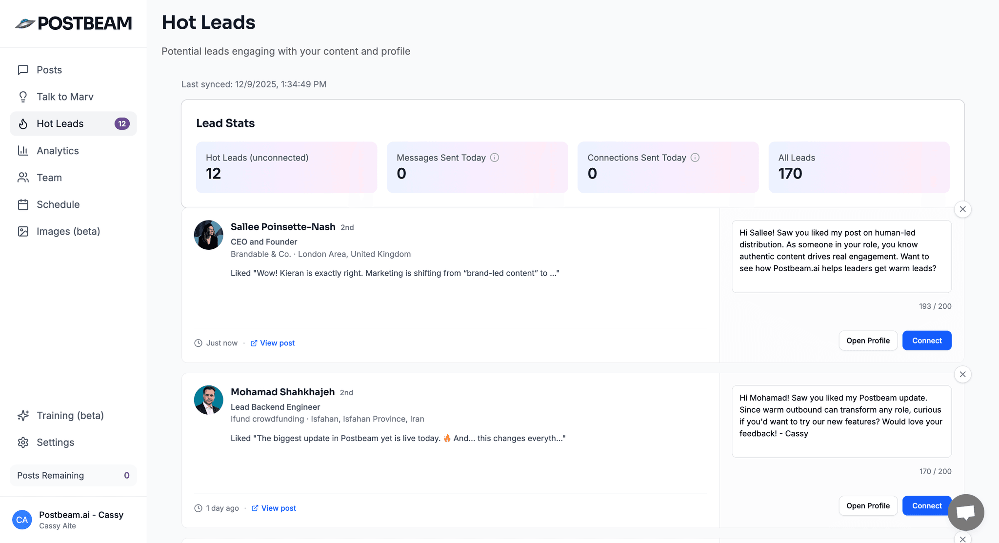Click Sallee Poinsette-Nash's profile photo
Screen dimensions: 999x543
(209, 235)
